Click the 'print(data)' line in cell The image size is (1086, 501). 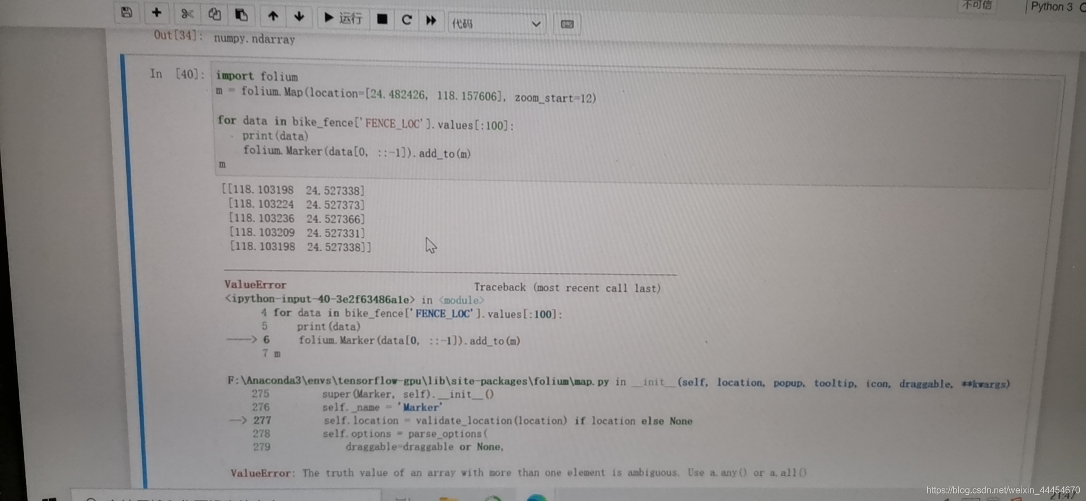[x=275, y=136]
